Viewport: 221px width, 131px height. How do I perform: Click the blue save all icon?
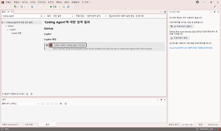(x=32, y=7)
